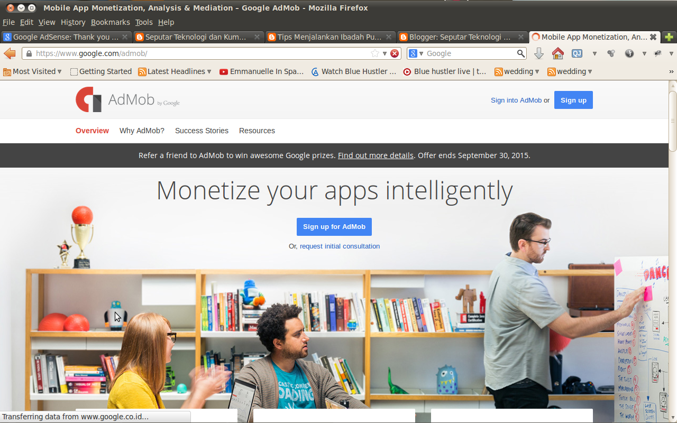Close the Mobile App Monetization tab
Image resolution: width=677 pixels, height=423 pixels.
click(653, 37)
